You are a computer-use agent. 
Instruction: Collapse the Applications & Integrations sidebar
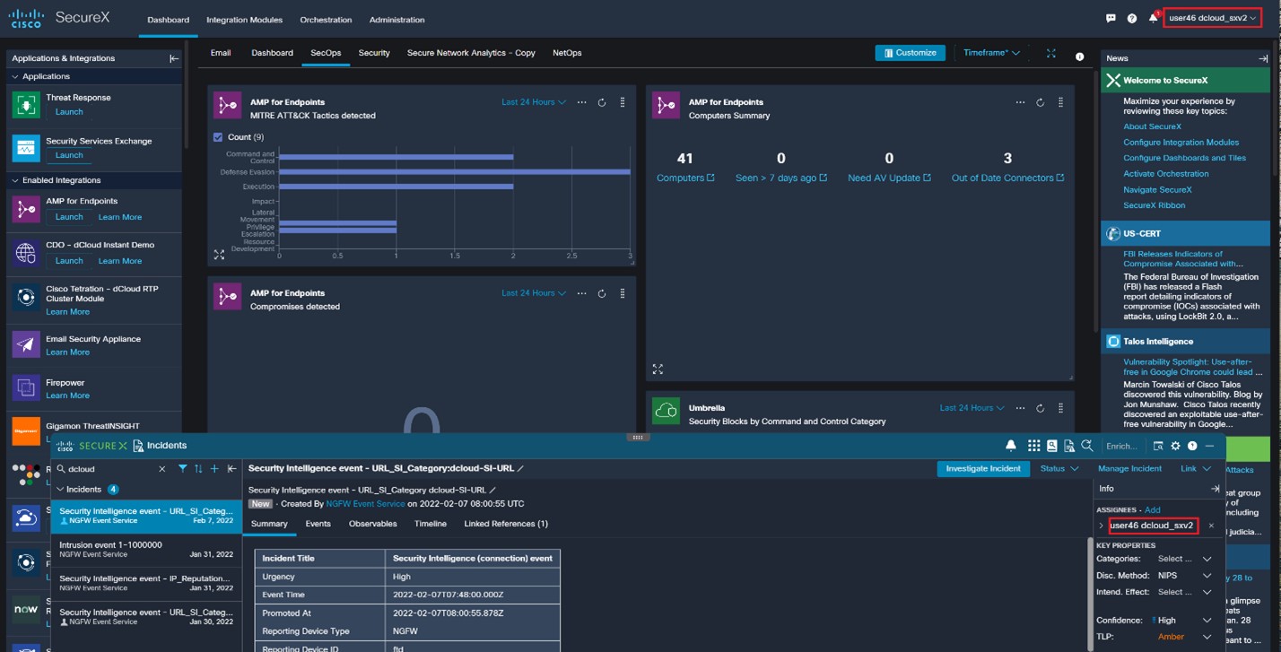pyautogui.click(x=174, y=58)
